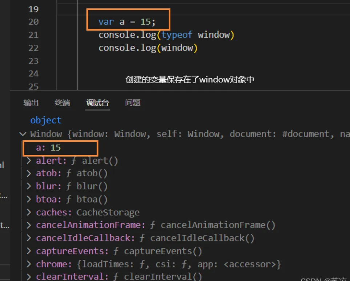Click the chrome {loadTimes...} row text
350x281 pixels.
(158, 264)
